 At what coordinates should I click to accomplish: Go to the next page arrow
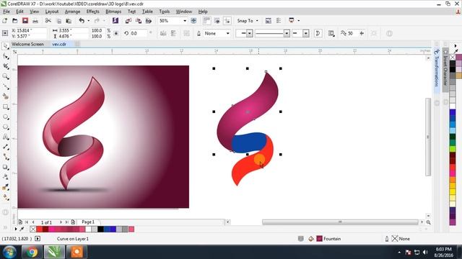click(x=61, y=222)
